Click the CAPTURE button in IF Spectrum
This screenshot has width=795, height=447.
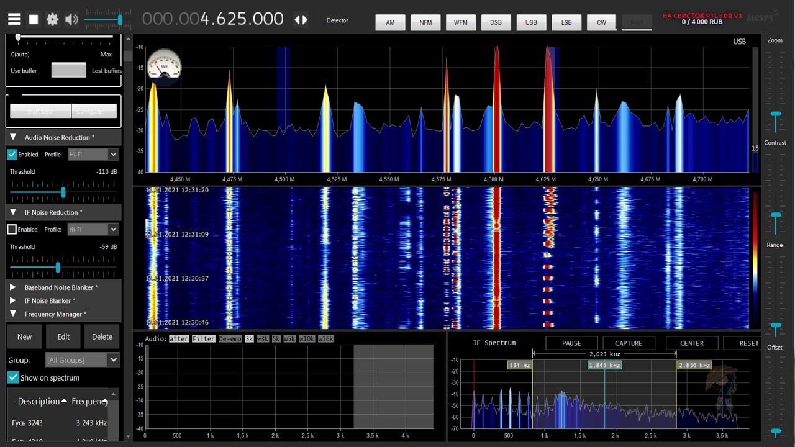coord(629,343)
